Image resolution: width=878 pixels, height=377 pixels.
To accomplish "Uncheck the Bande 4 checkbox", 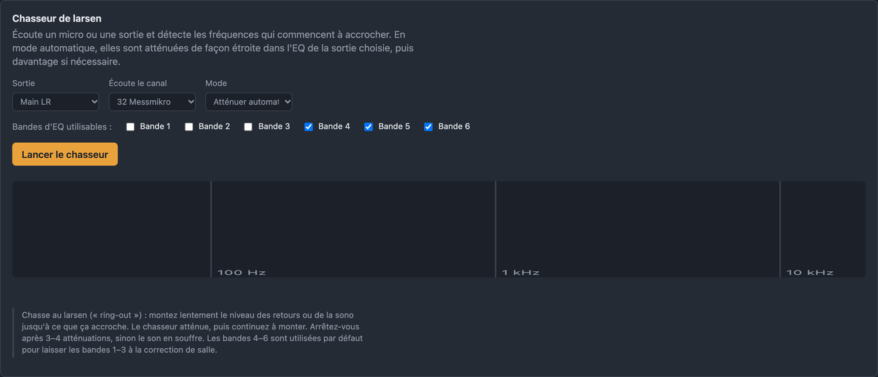I will click(x=309, y=127).
